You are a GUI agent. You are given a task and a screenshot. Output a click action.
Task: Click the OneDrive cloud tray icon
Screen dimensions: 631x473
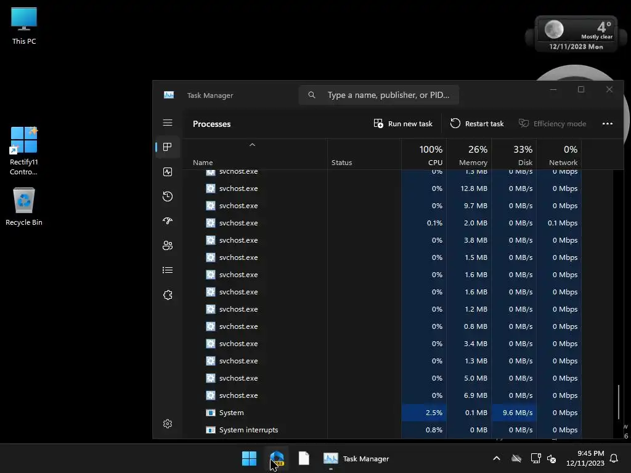(516, 458)
